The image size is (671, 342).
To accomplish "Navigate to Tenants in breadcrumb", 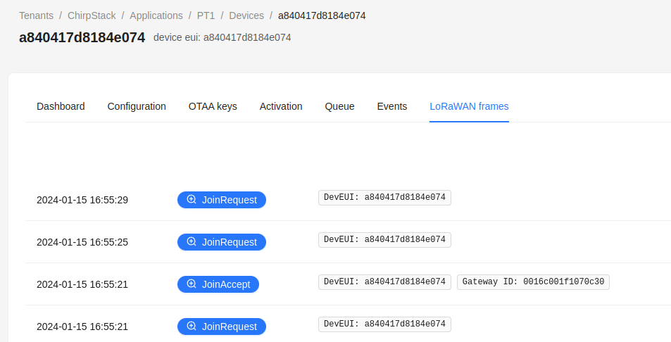I will [x=36, y=15].
